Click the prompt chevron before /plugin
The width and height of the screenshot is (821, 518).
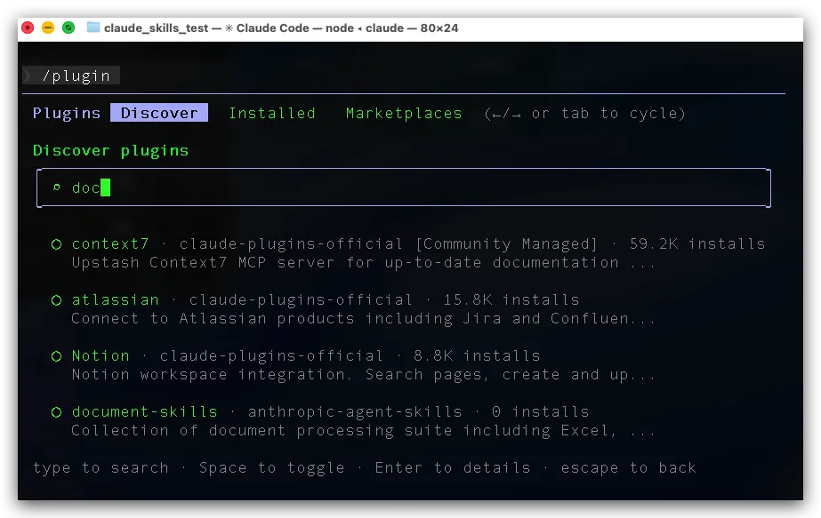28,76
